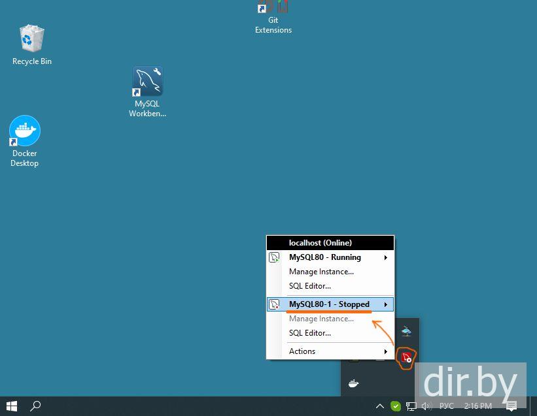Open the volume speaker tray icon
The width and height of the screenshot is (537, 416).
pyautogui.click(x=426, y=406)
